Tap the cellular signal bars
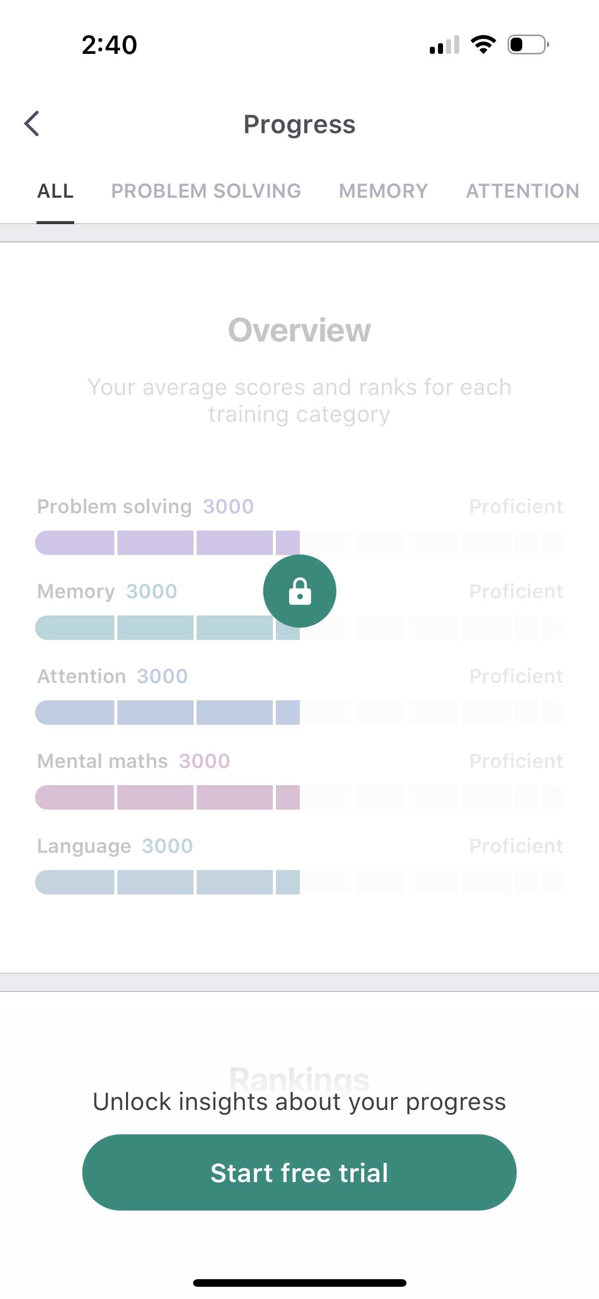The image size is (599, 1299). [445, 45]
